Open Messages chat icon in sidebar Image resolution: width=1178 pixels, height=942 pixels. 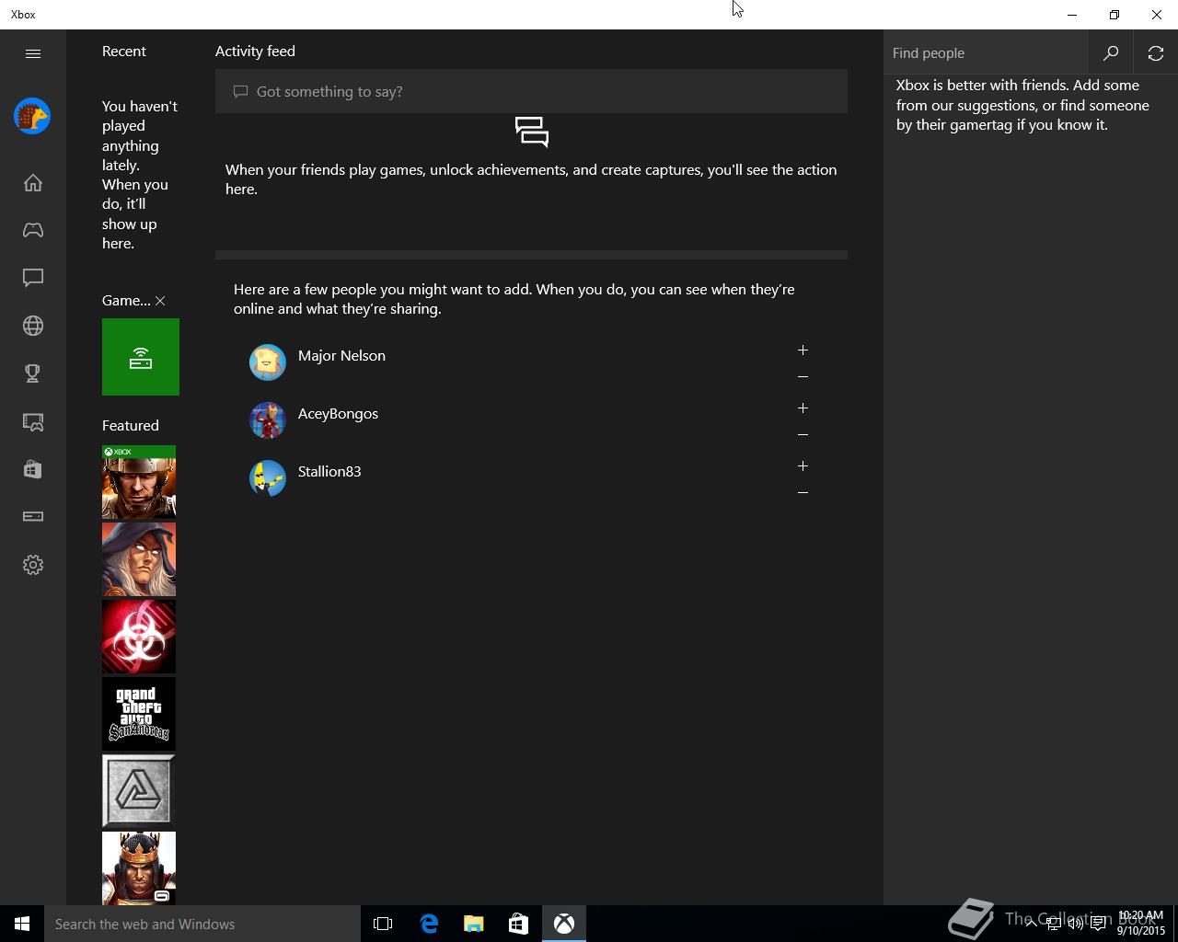(x=33, y=278)
